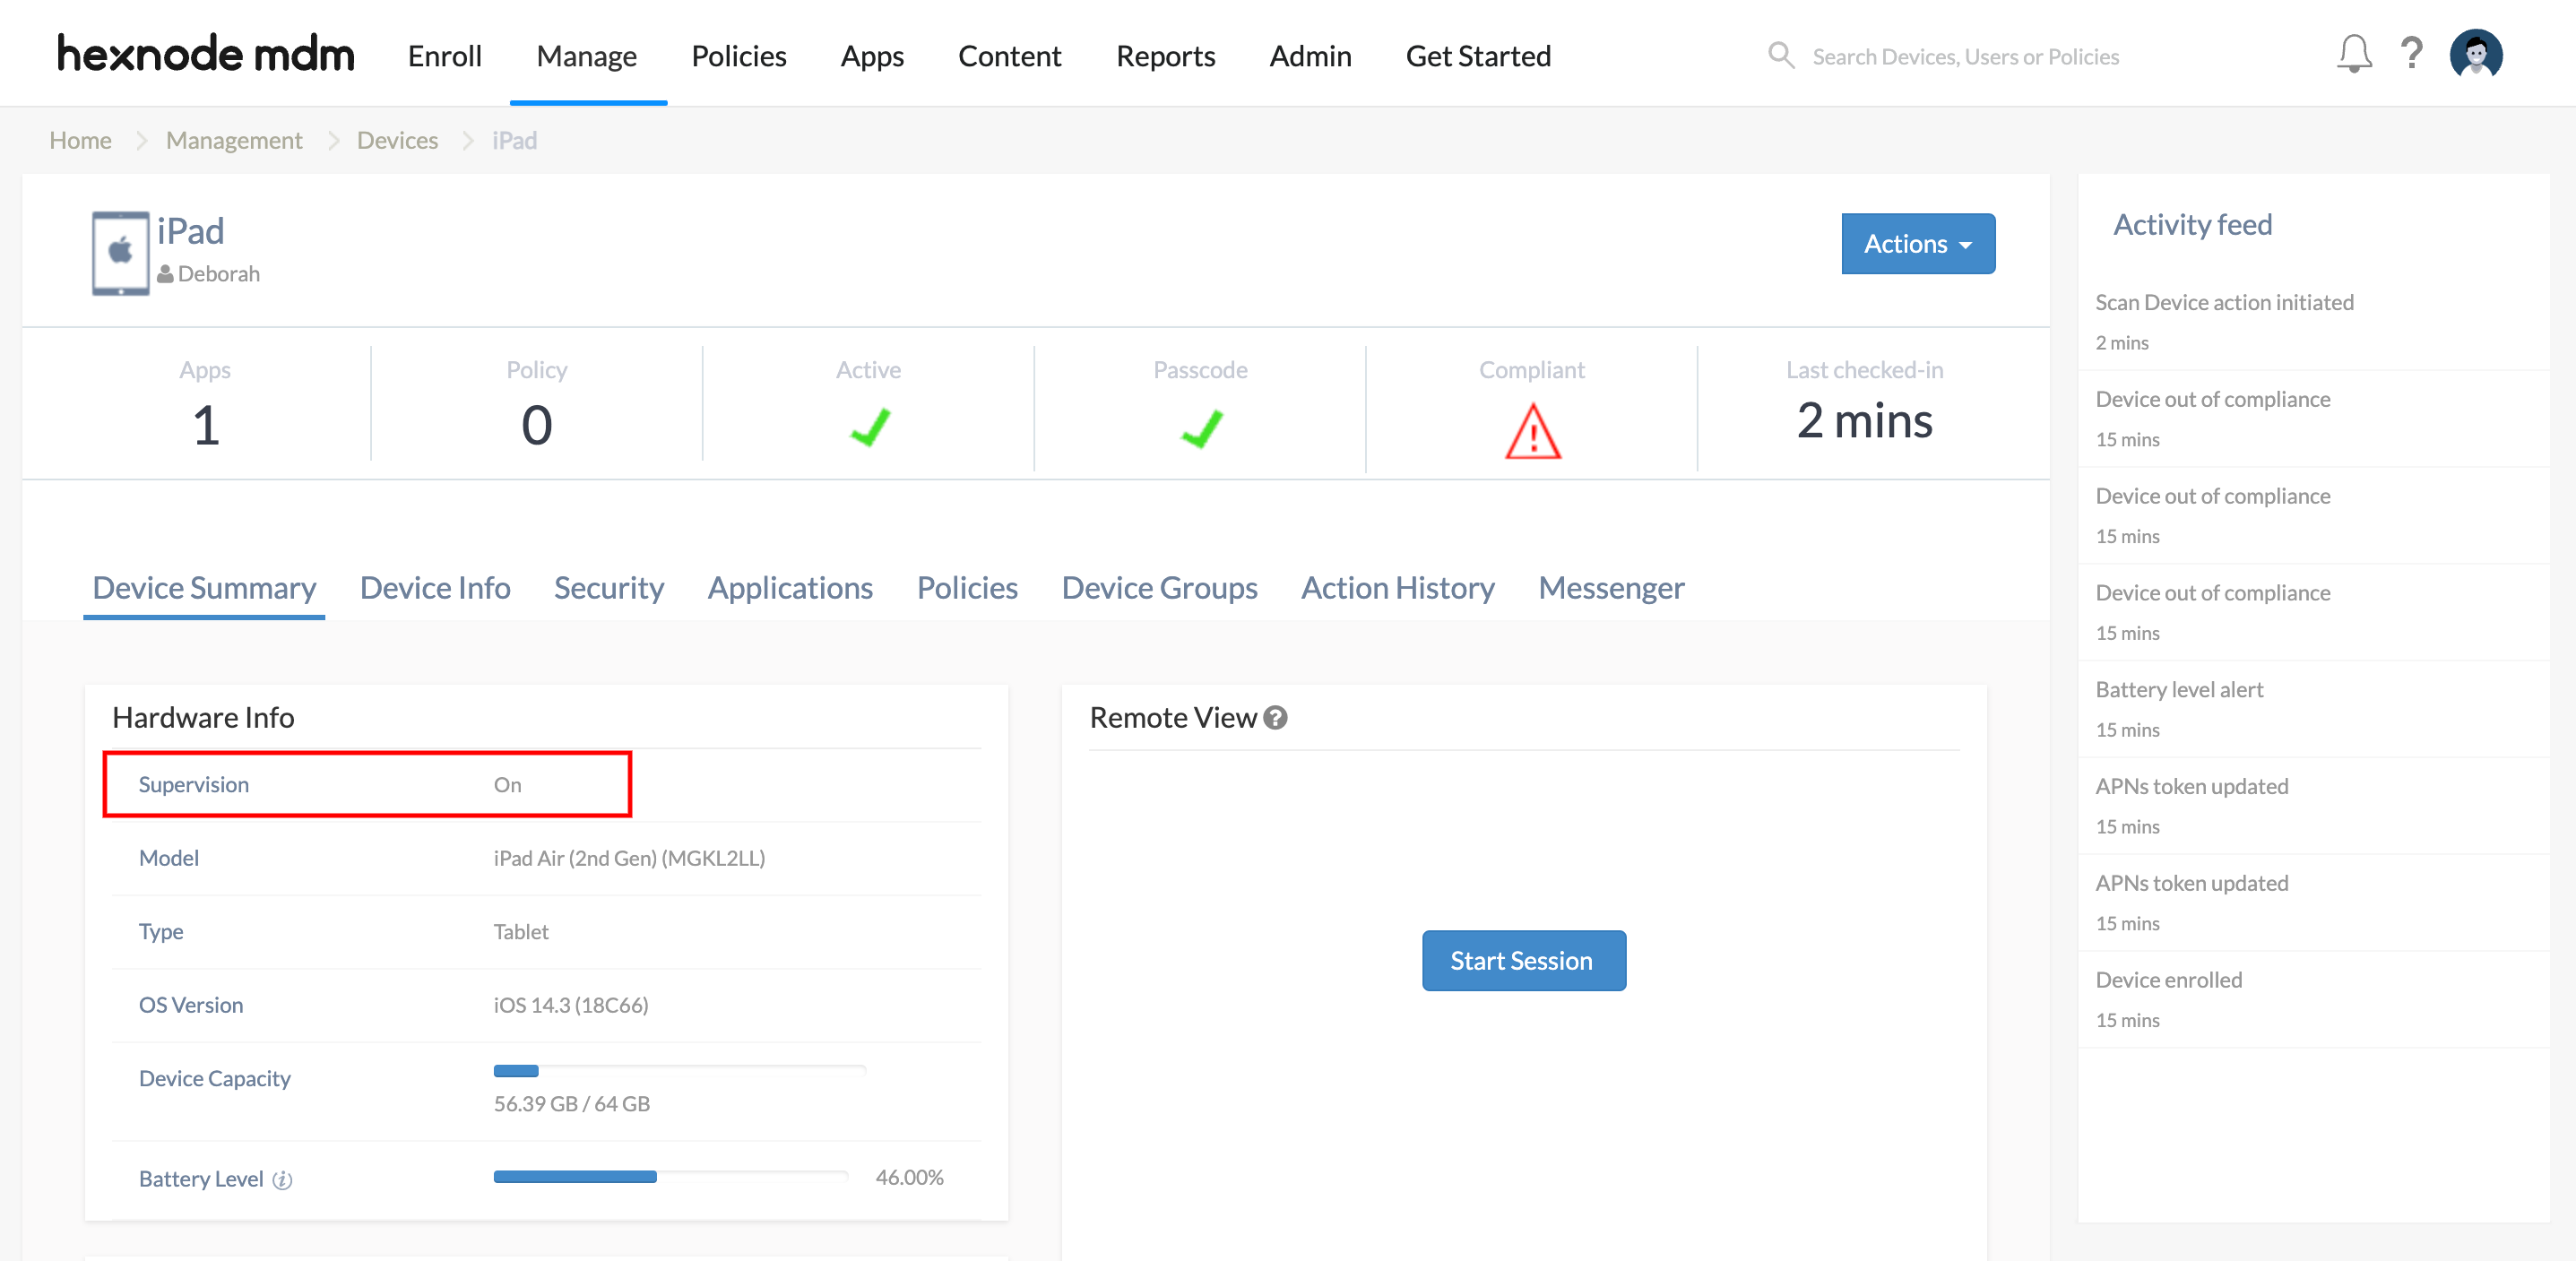This screenshot has width=2576, height=1261.
Task: Click the Last checked-in 2 mins value
Action: [1864, 420]
